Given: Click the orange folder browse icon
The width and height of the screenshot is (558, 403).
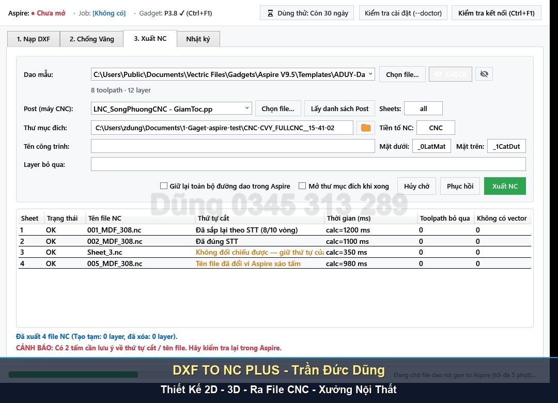Looking at the screenshot, I should click(x=365, y=128).
